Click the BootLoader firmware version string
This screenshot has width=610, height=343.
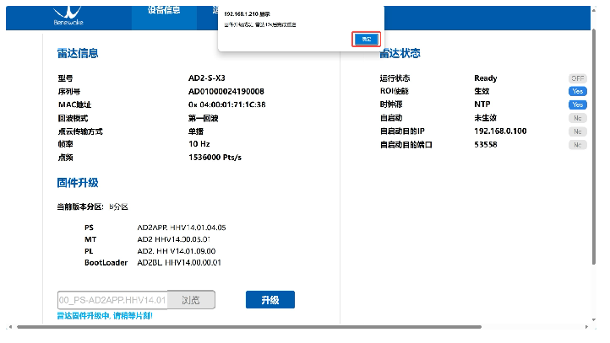tap(179, 263)
